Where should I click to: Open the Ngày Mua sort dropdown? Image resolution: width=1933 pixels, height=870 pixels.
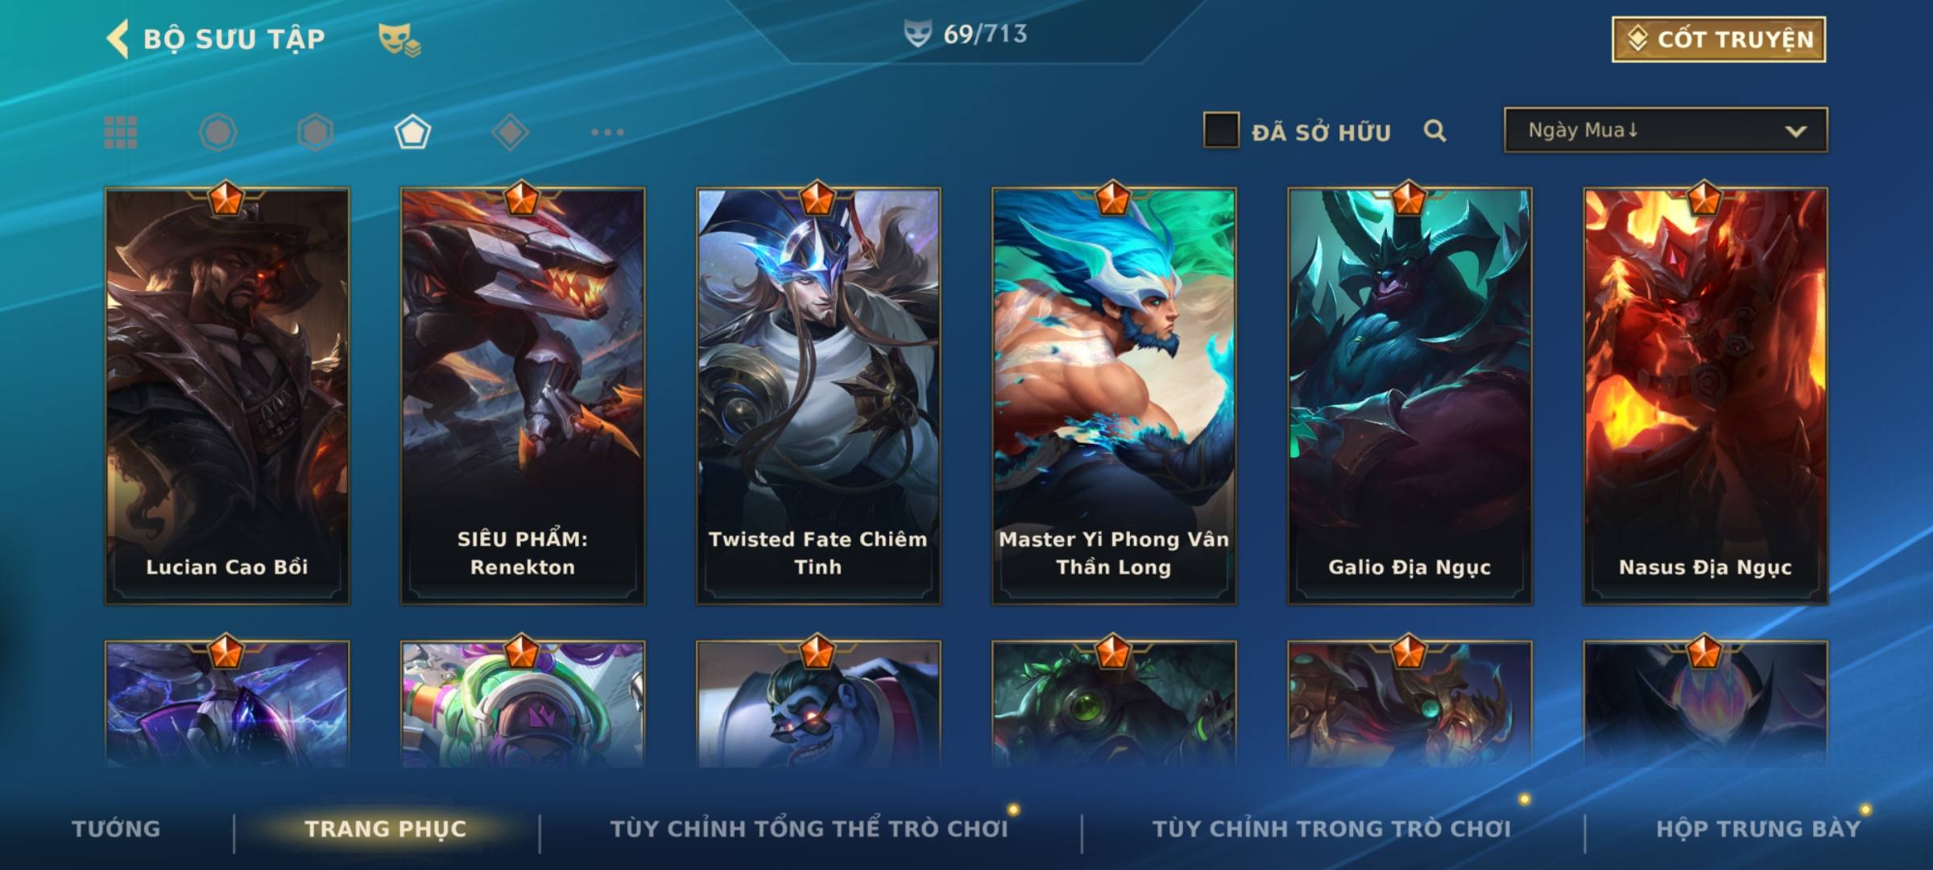(1666, 130)
